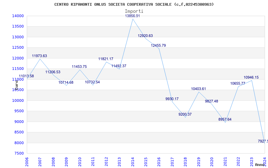The image size is (268, 168).
Task: Select data label 10714.68
Action: coord(66,82)
